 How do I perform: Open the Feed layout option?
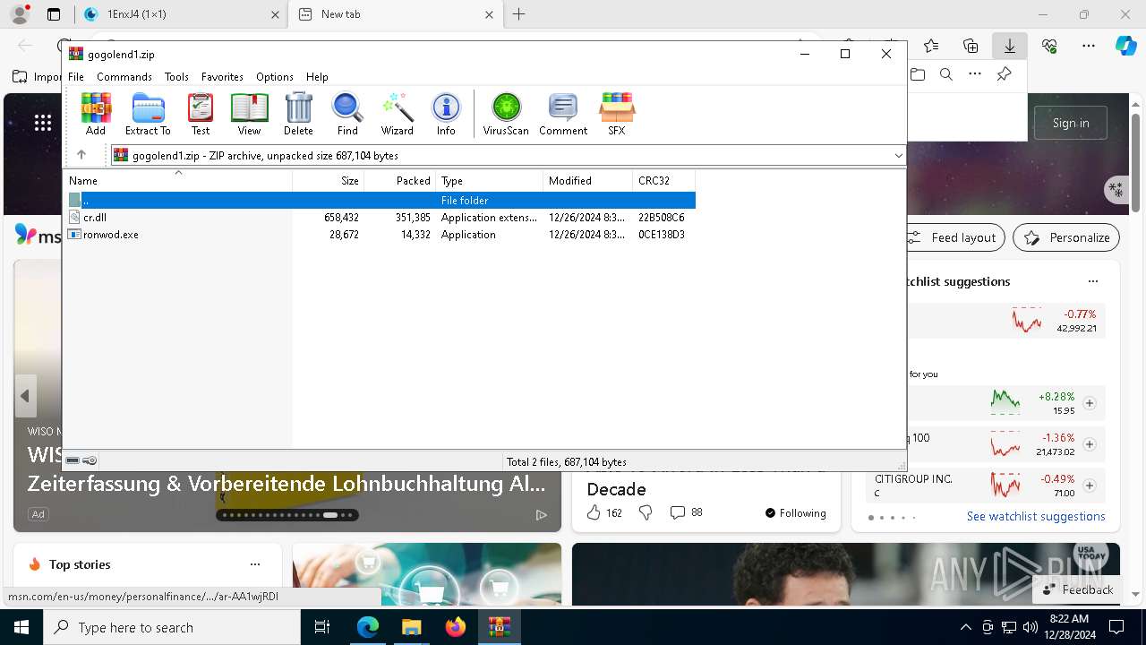954,237
